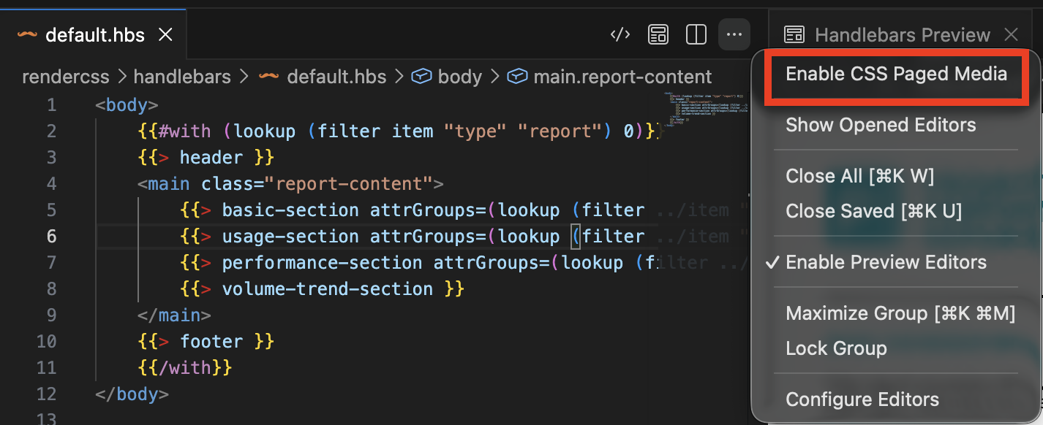The height and width of the screenshot is (425, 1043).
Task: Click '"report"' string on line 2
Action: click(x=560, y=131)
